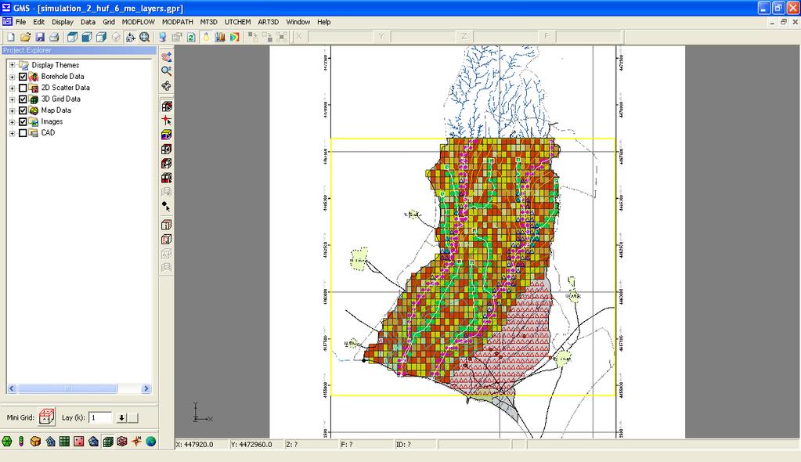This screenshot has height=462, width=801.
Task: Open lighting options with the light bulb icon
Action: (x=206, y=37)
